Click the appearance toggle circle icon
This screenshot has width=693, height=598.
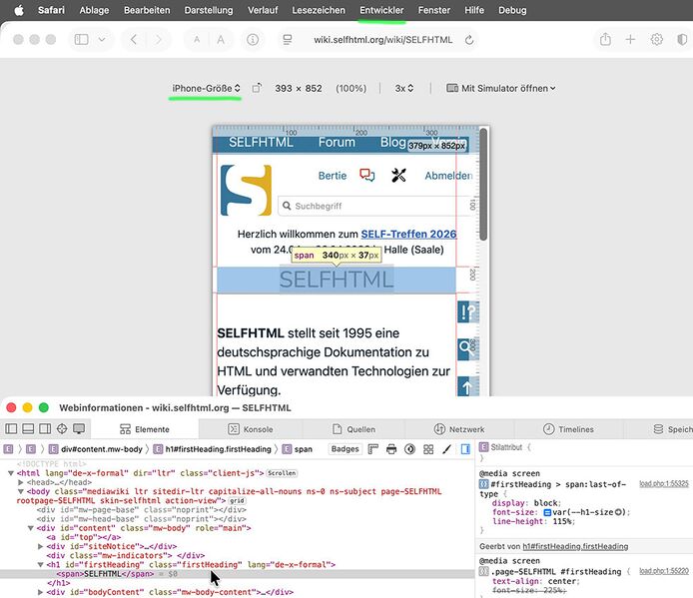pos(409,449)
